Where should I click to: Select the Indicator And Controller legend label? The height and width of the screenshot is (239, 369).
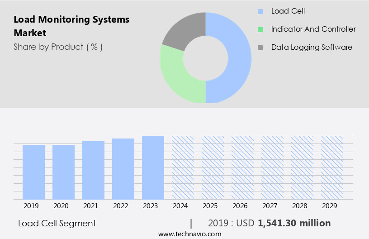click(x=313, y=29)
